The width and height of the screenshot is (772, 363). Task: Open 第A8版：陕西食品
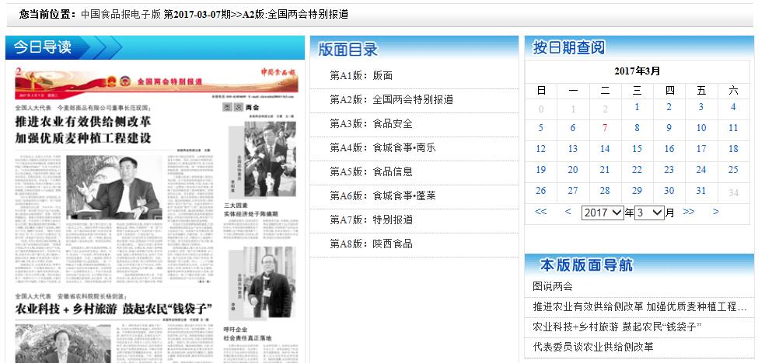(x=372, y=244)
